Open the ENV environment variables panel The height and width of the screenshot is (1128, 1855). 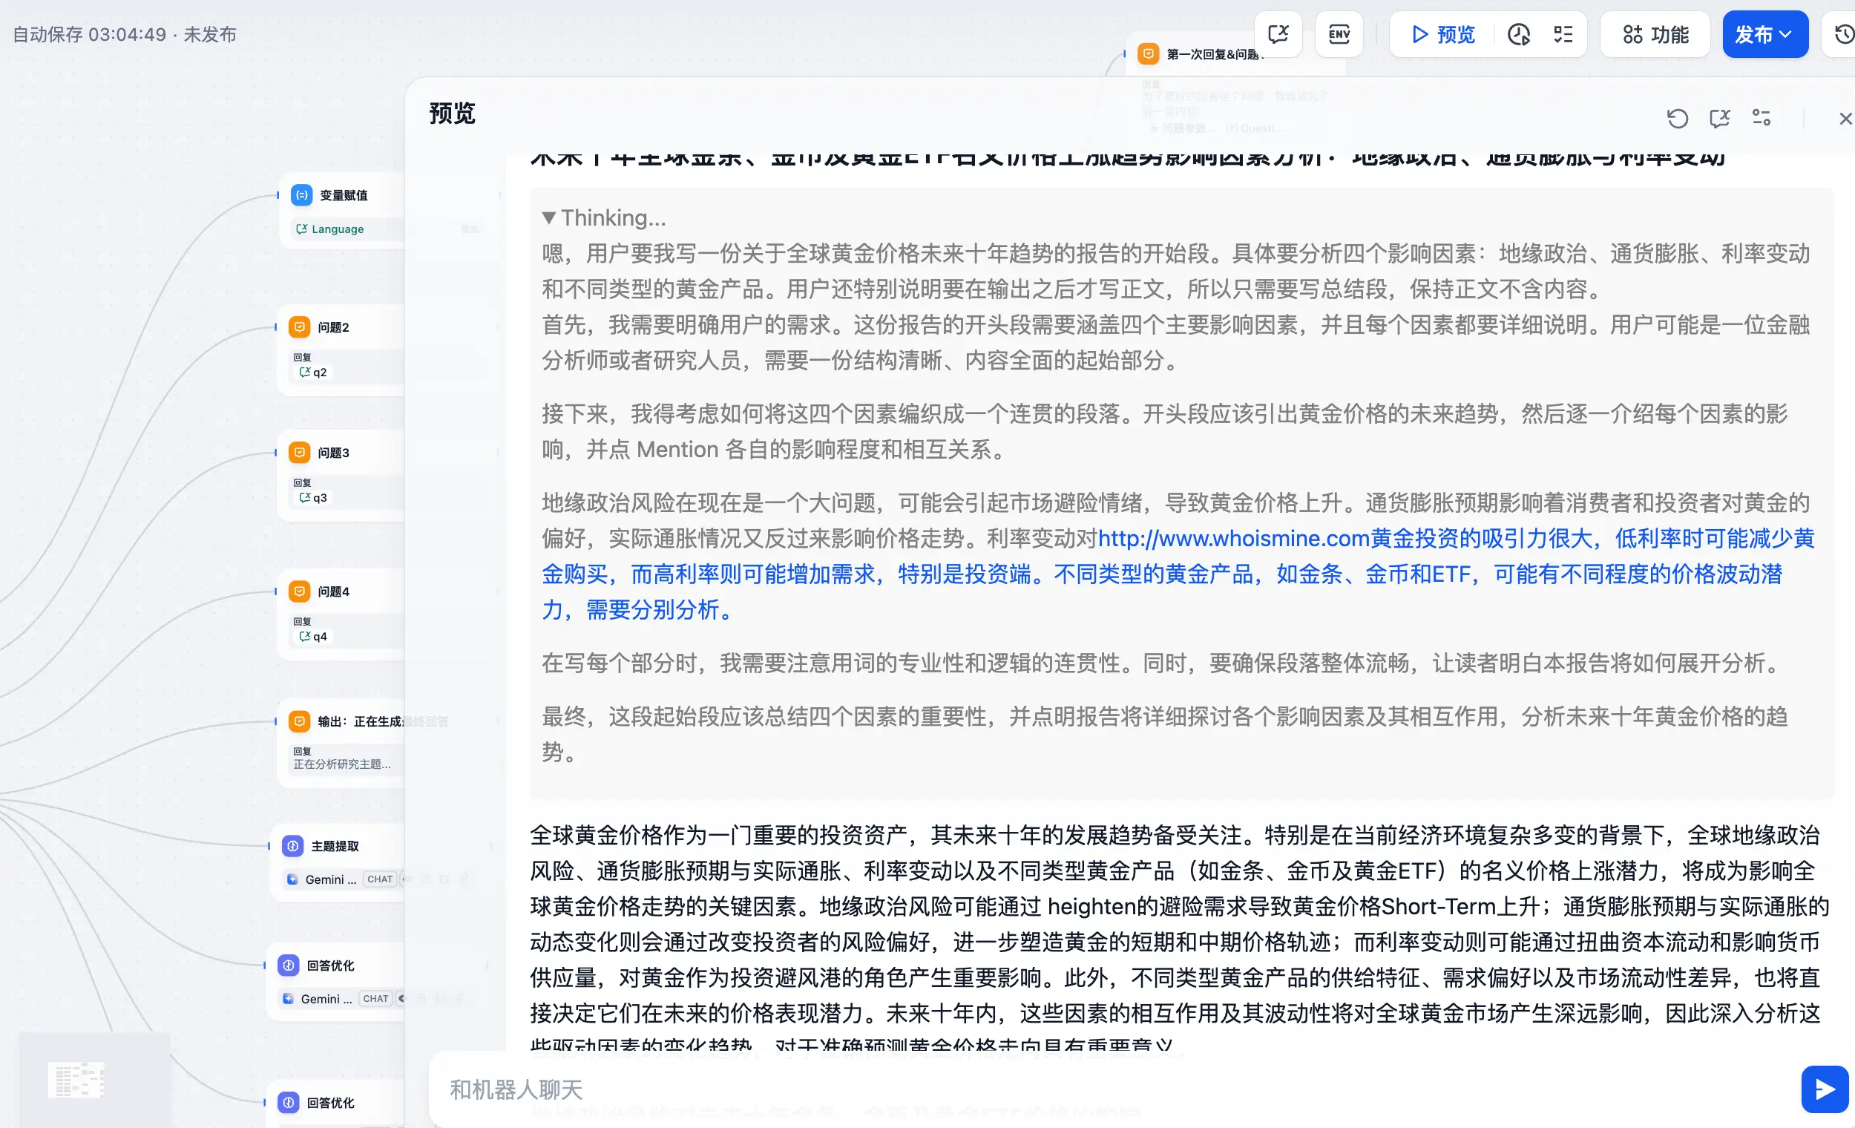click(1339, 34)
